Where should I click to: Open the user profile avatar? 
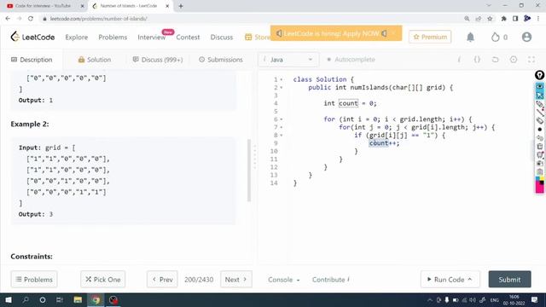[x=526, y=37]
